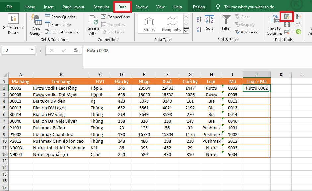Expand the Name Box dropdown arrow

[32, 50]
